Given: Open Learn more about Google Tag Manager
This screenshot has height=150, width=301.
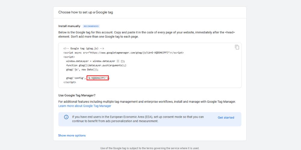Looking at the screenshot, I should 85,106.
